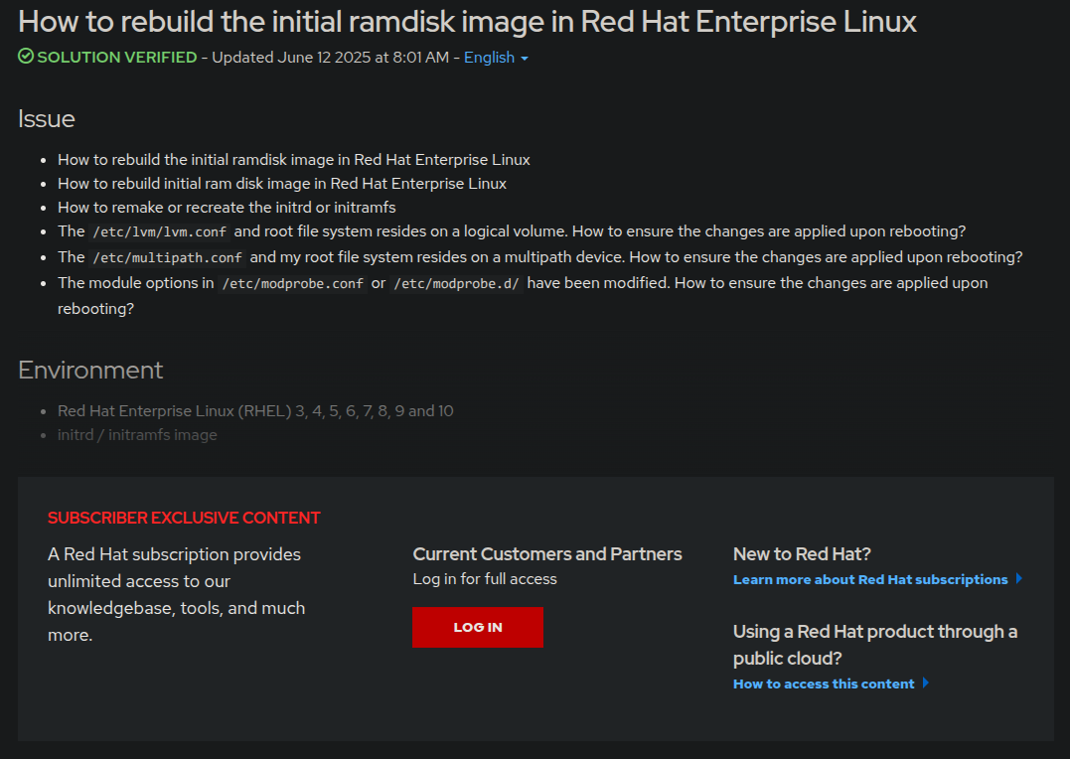The height and width of the screenshot is (759, 1070).
Task: Click the /etc/multipath.conf code snippet
Action: (x=168, y=257)
